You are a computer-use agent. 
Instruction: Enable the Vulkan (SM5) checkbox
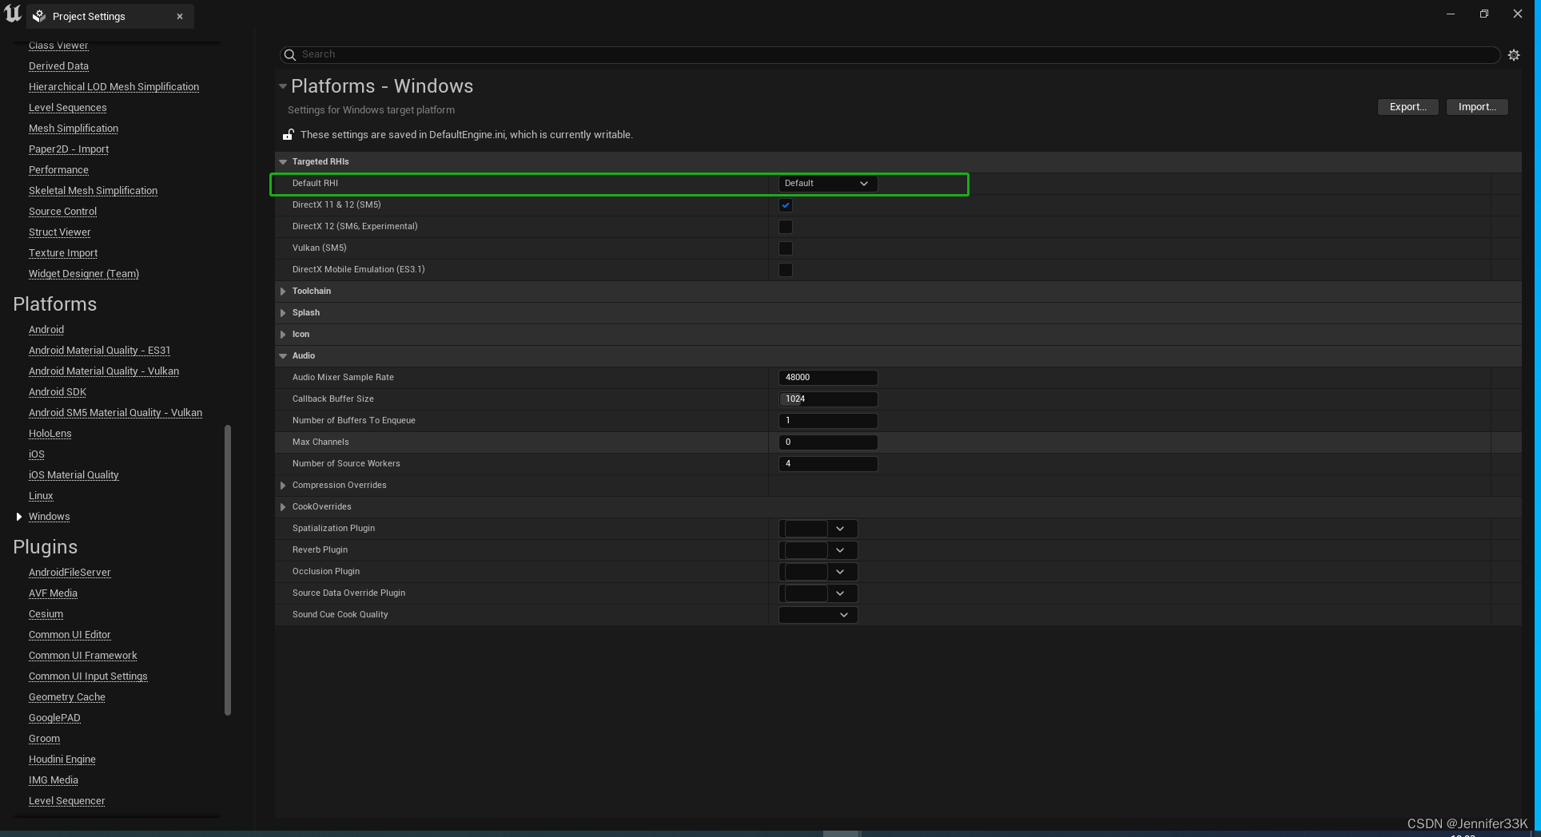786,248
